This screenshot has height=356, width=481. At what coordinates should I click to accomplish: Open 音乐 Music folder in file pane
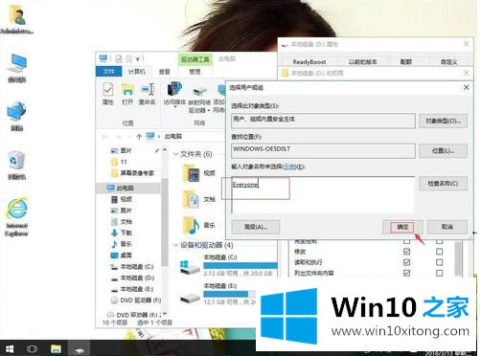pyautogui.click(x=200, y=225)
